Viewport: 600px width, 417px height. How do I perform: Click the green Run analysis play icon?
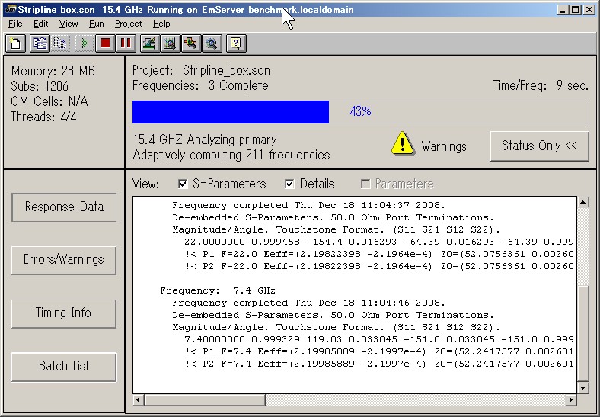click(x=85, y=43)
